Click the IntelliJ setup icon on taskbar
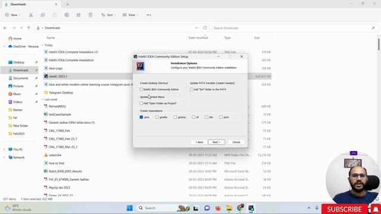 [251, 208]
